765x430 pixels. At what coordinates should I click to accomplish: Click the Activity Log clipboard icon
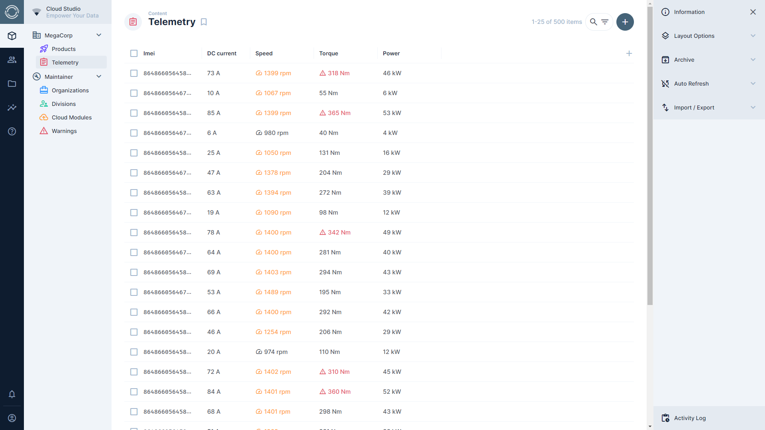pyautogui.click(x=665, y=418)
